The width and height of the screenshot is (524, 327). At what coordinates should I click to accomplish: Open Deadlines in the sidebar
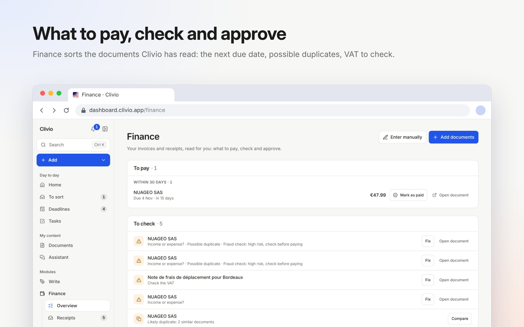point(73,209)
